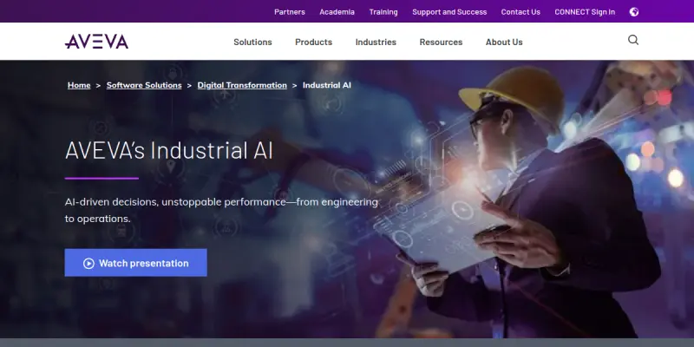Click Industrial AI breadcrumb text

(x=327, y=85)
